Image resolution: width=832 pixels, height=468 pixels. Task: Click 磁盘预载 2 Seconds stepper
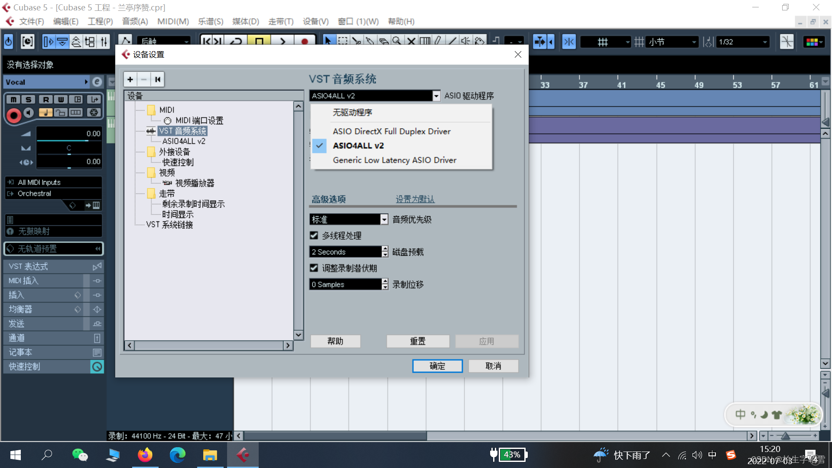pyautogui.click(x=385, y=251)
